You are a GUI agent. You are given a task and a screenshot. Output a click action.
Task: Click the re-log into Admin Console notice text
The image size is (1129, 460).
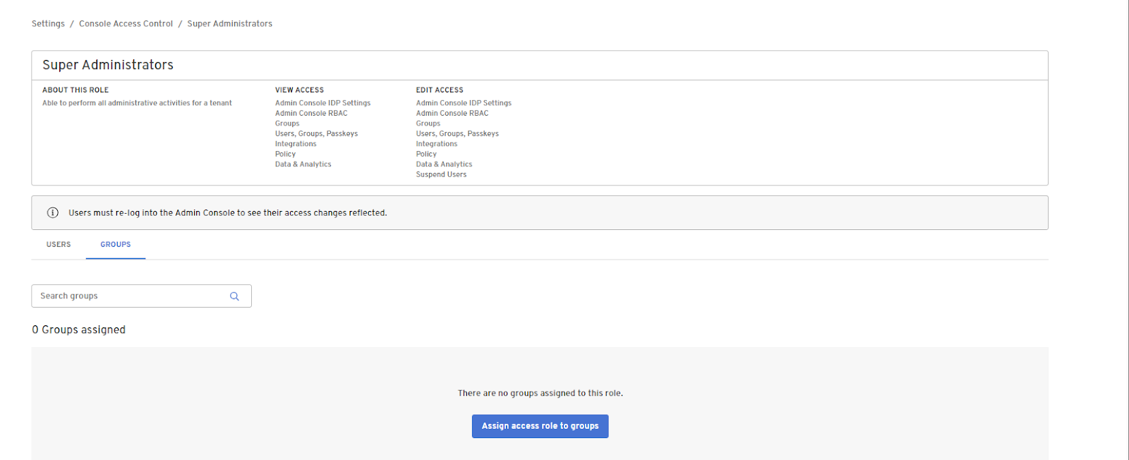coord(227,213)
